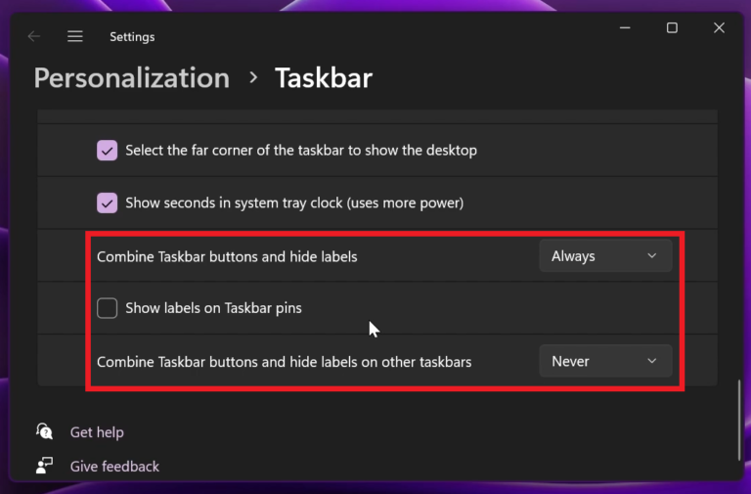Open the Get help link
Viewport: 751px width, 494px height.
point(97,432)
